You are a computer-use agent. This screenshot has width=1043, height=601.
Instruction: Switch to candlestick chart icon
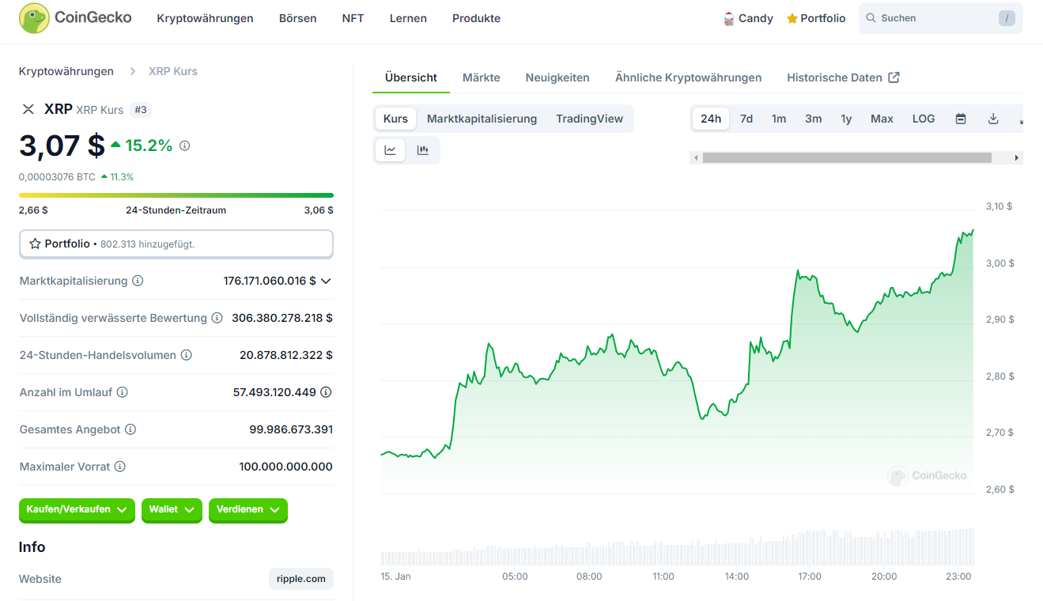click(423, 150)
